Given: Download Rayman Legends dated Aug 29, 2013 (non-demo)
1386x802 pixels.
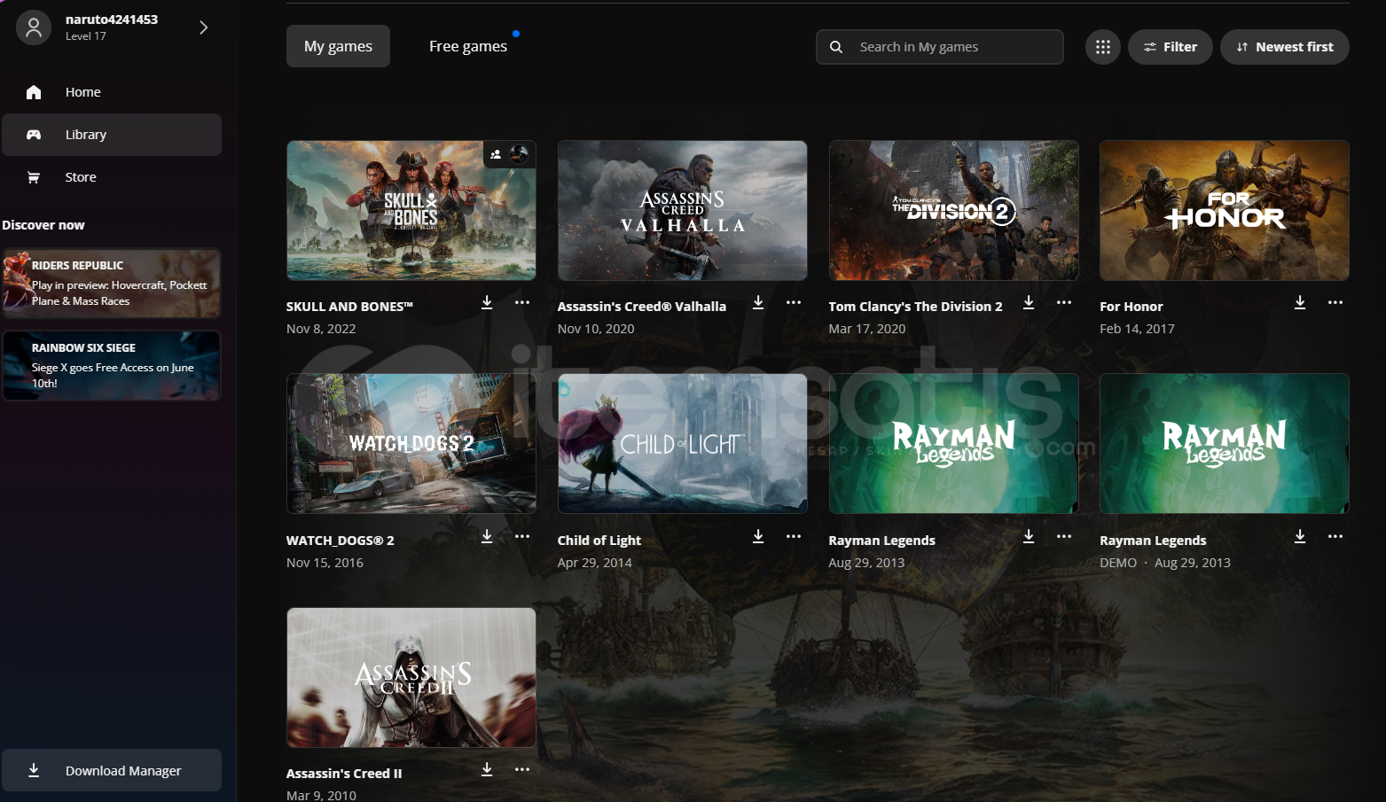Looking at the screenshot, I should (1029, 537).
